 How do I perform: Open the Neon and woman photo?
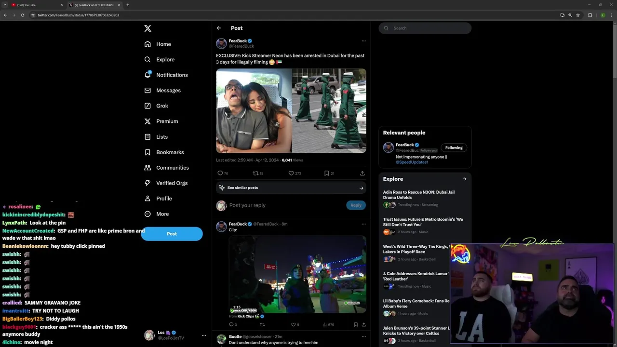254,111
